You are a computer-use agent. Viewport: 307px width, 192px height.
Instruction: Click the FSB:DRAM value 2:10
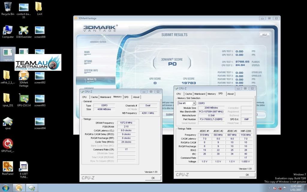pos(126,127)
